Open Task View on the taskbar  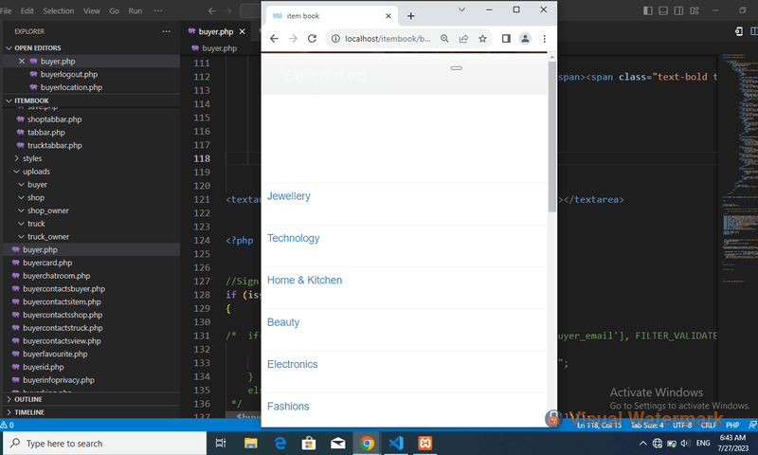[x=221, y=443]
